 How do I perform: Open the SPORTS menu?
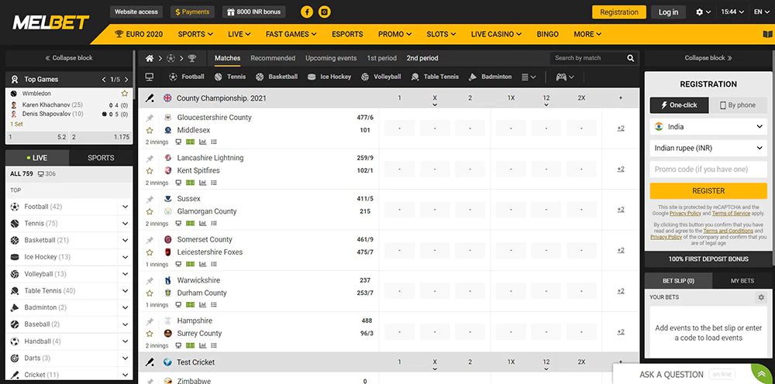click(196, 34)
